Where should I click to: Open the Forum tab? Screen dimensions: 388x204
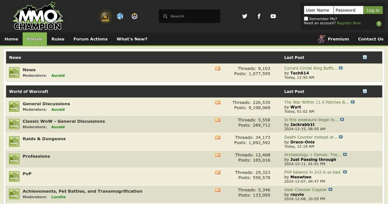(35, 39)
